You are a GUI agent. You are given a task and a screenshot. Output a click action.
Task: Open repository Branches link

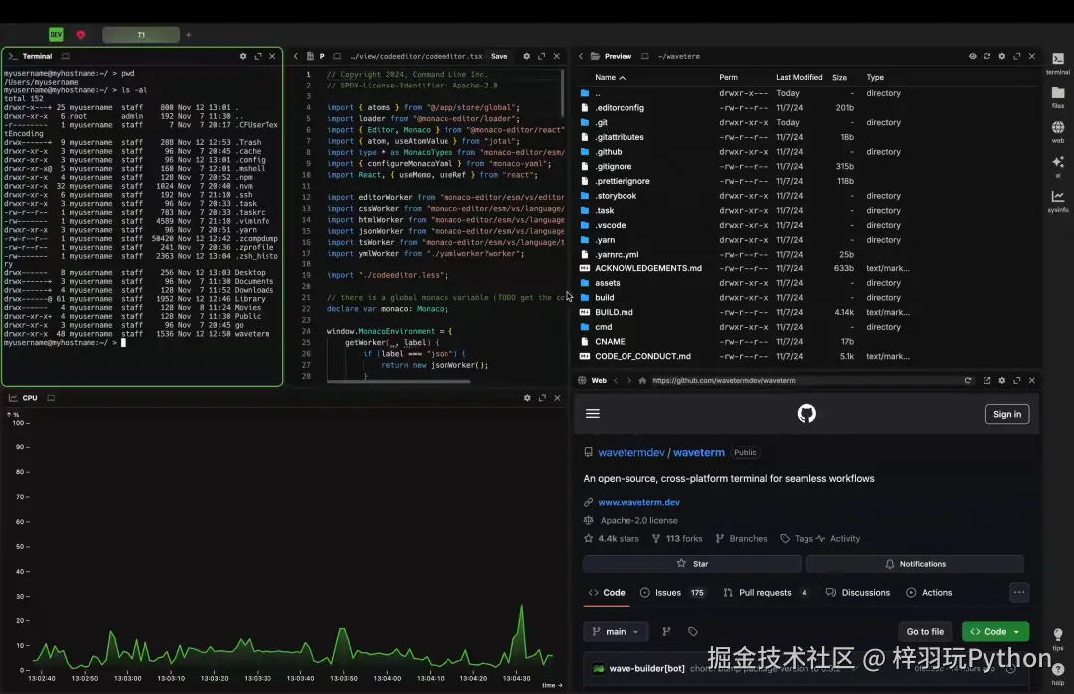[x=741, y=539]
